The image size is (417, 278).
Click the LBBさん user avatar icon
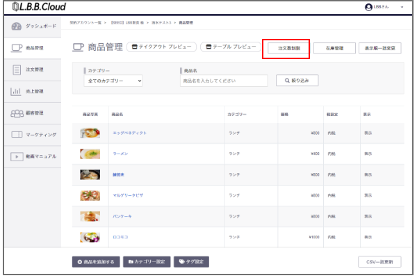pos(368,7)
